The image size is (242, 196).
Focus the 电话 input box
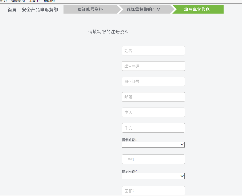[153, 112]
